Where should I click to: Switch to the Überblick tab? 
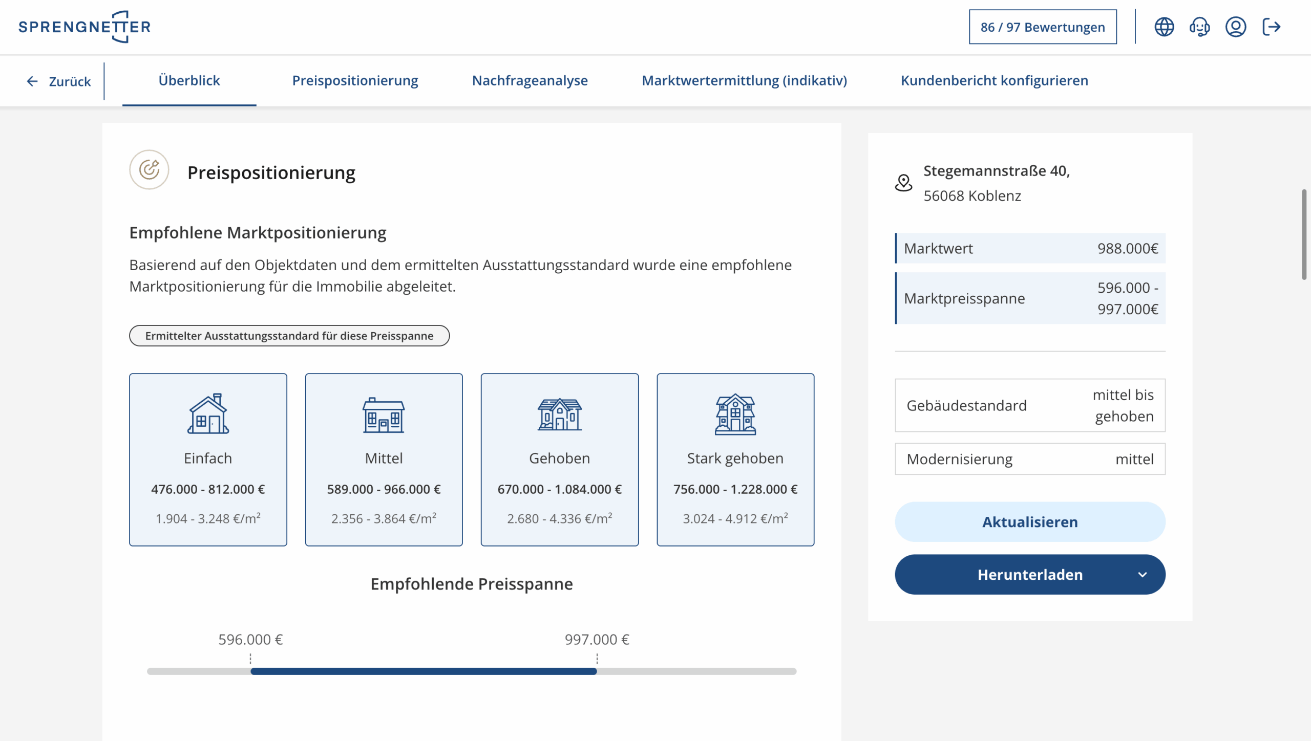click(189, 80)
